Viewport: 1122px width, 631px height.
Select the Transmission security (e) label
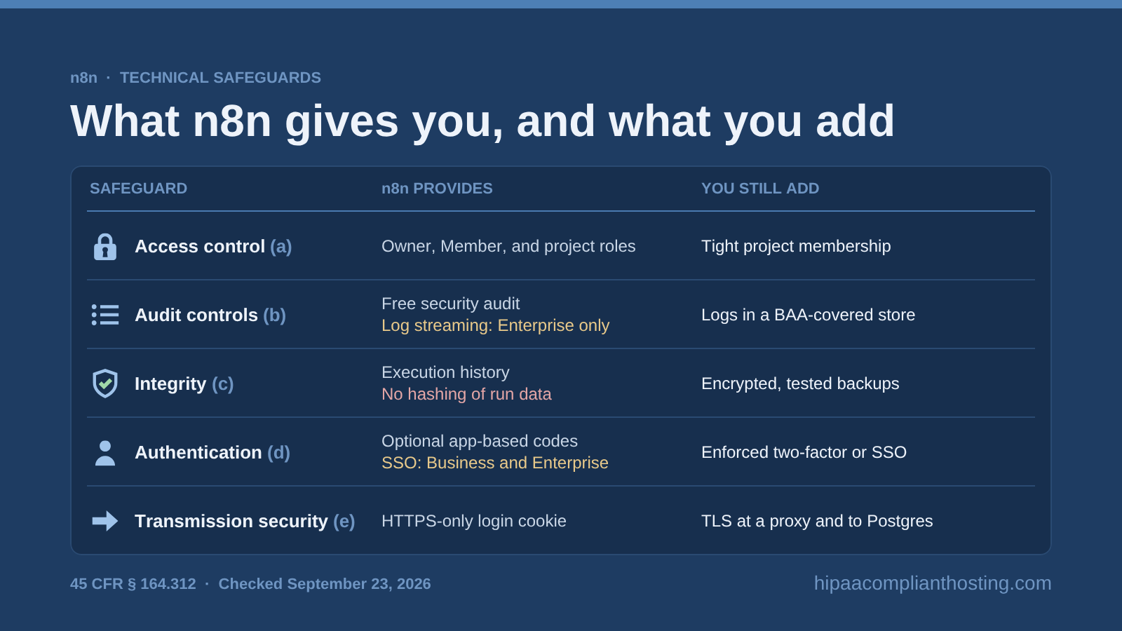pos(245,522)
